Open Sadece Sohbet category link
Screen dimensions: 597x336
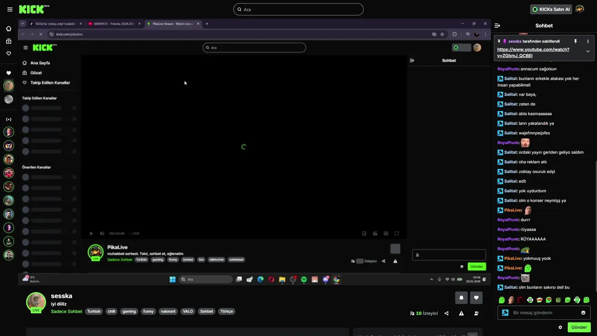pos(66,311)
